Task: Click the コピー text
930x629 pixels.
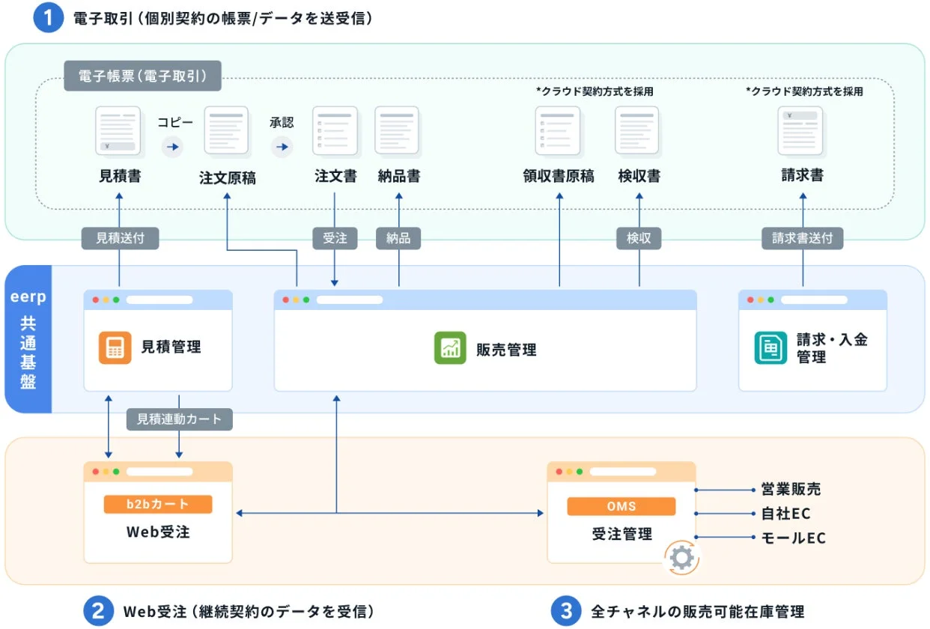Action: (x=174, y=122)
